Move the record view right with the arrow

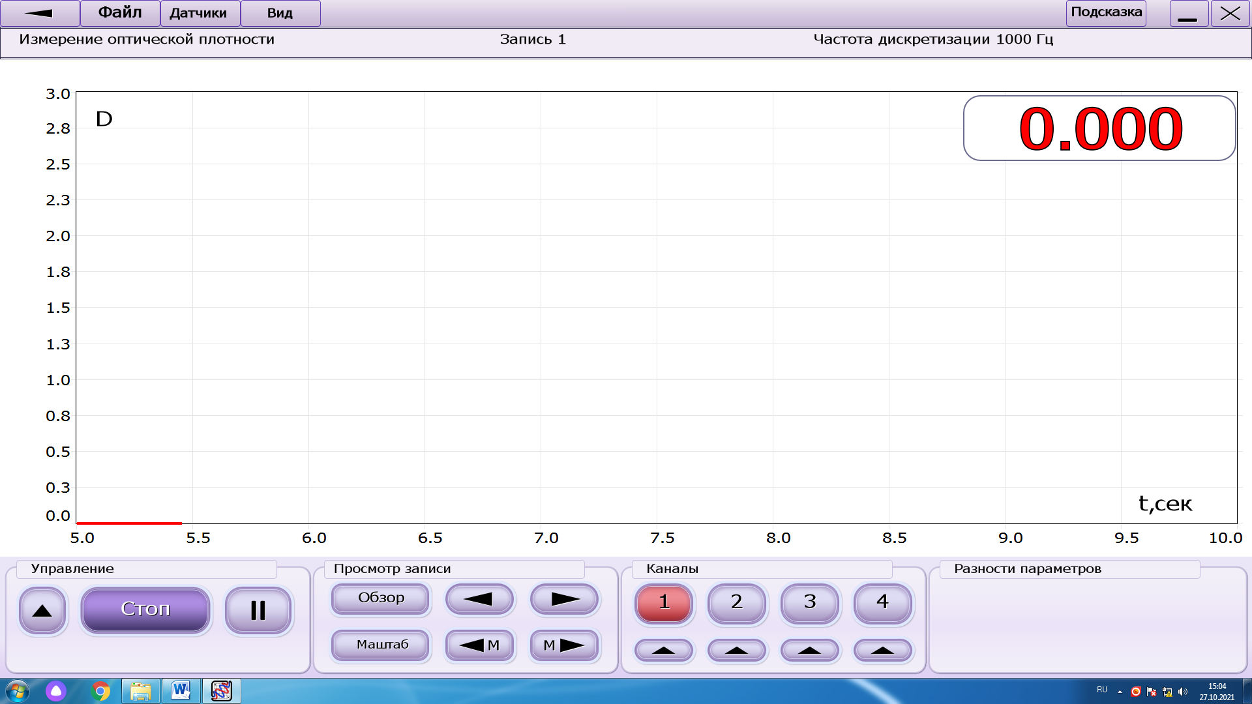[x=564, y=599]
